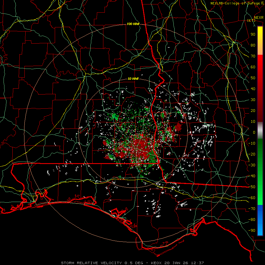The image size is (265, 265).
Task: Click the NEXR label above the scale
Action: click(259, 18)
